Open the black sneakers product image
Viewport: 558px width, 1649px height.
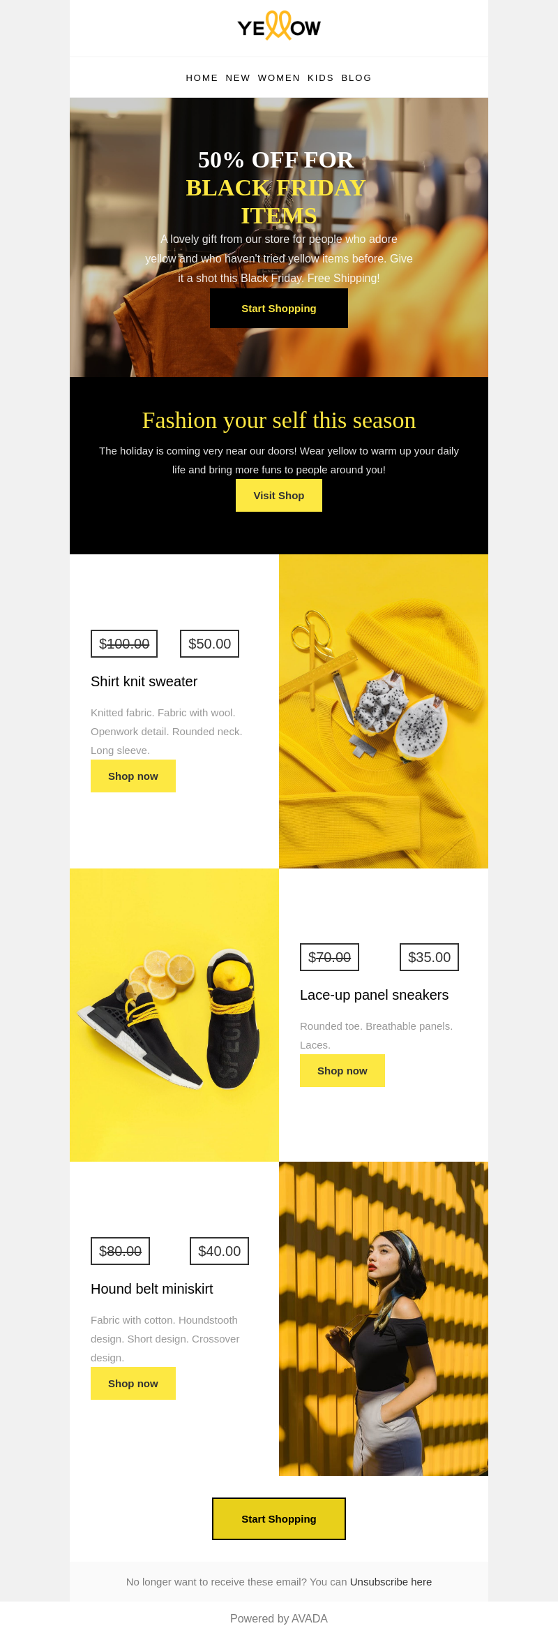tap(174, 1015)
